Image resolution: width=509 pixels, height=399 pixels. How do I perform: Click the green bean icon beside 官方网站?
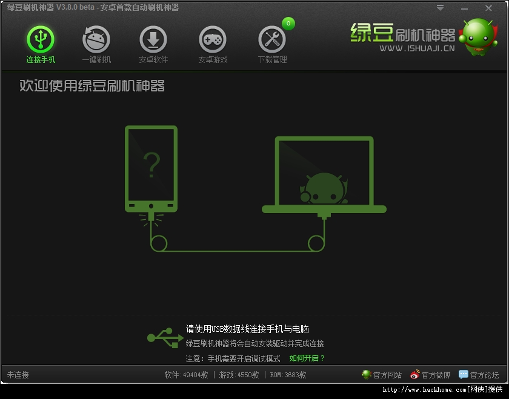(x=367, y=375)
